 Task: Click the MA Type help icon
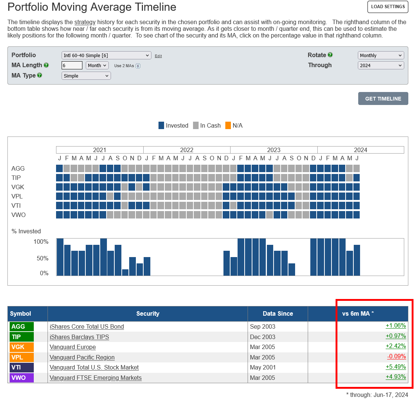click(40, 75)
